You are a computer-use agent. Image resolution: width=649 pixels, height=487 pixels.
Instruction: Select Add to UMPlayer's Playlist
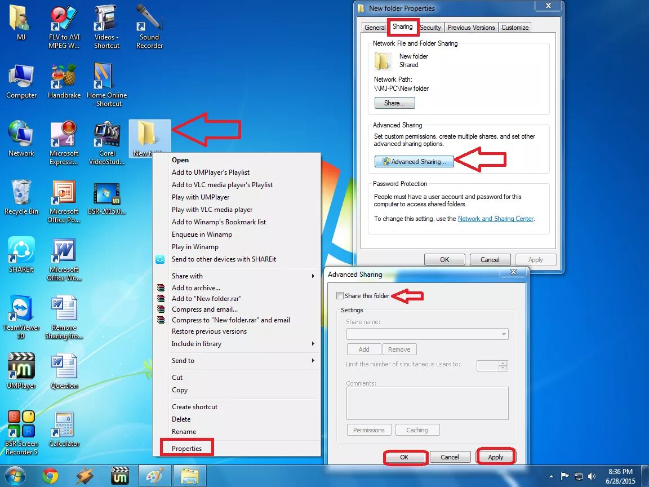pos(236,172)
